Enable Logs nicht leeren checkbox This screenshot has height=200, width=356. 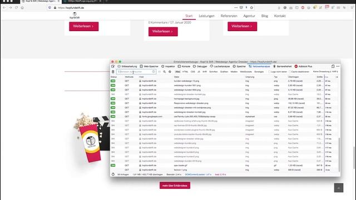(269, 72)
